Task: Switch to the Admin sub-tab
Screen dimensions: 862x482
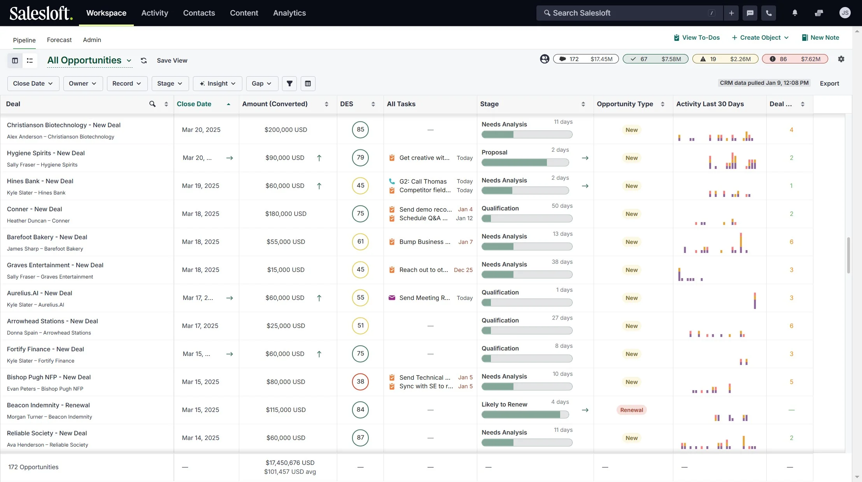Action: pyautogui.click(x=92, y=40)
